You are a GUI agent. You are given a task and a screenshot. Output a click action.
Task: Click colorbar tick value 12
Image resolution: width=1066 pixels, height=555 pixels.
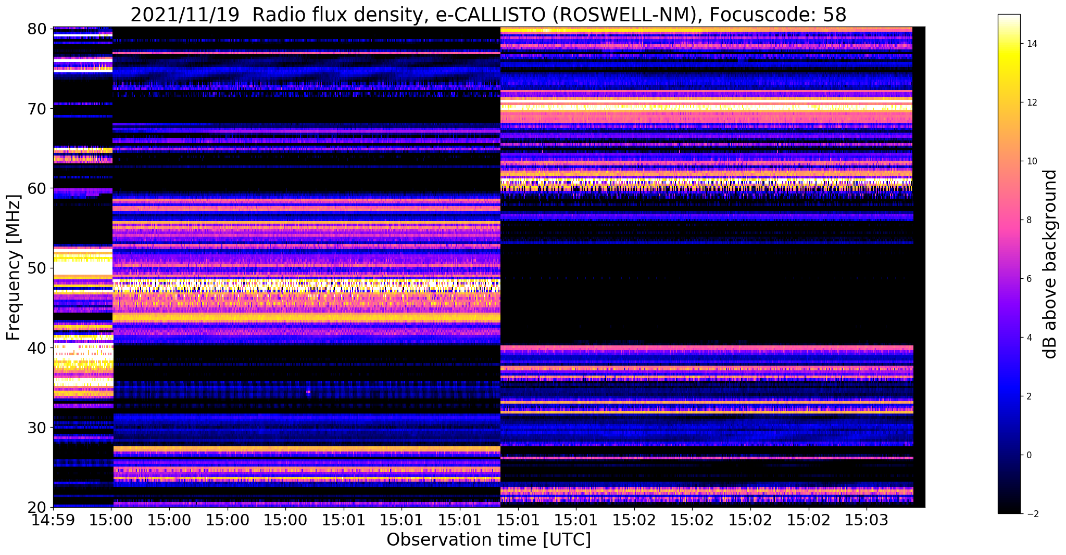1031,102
